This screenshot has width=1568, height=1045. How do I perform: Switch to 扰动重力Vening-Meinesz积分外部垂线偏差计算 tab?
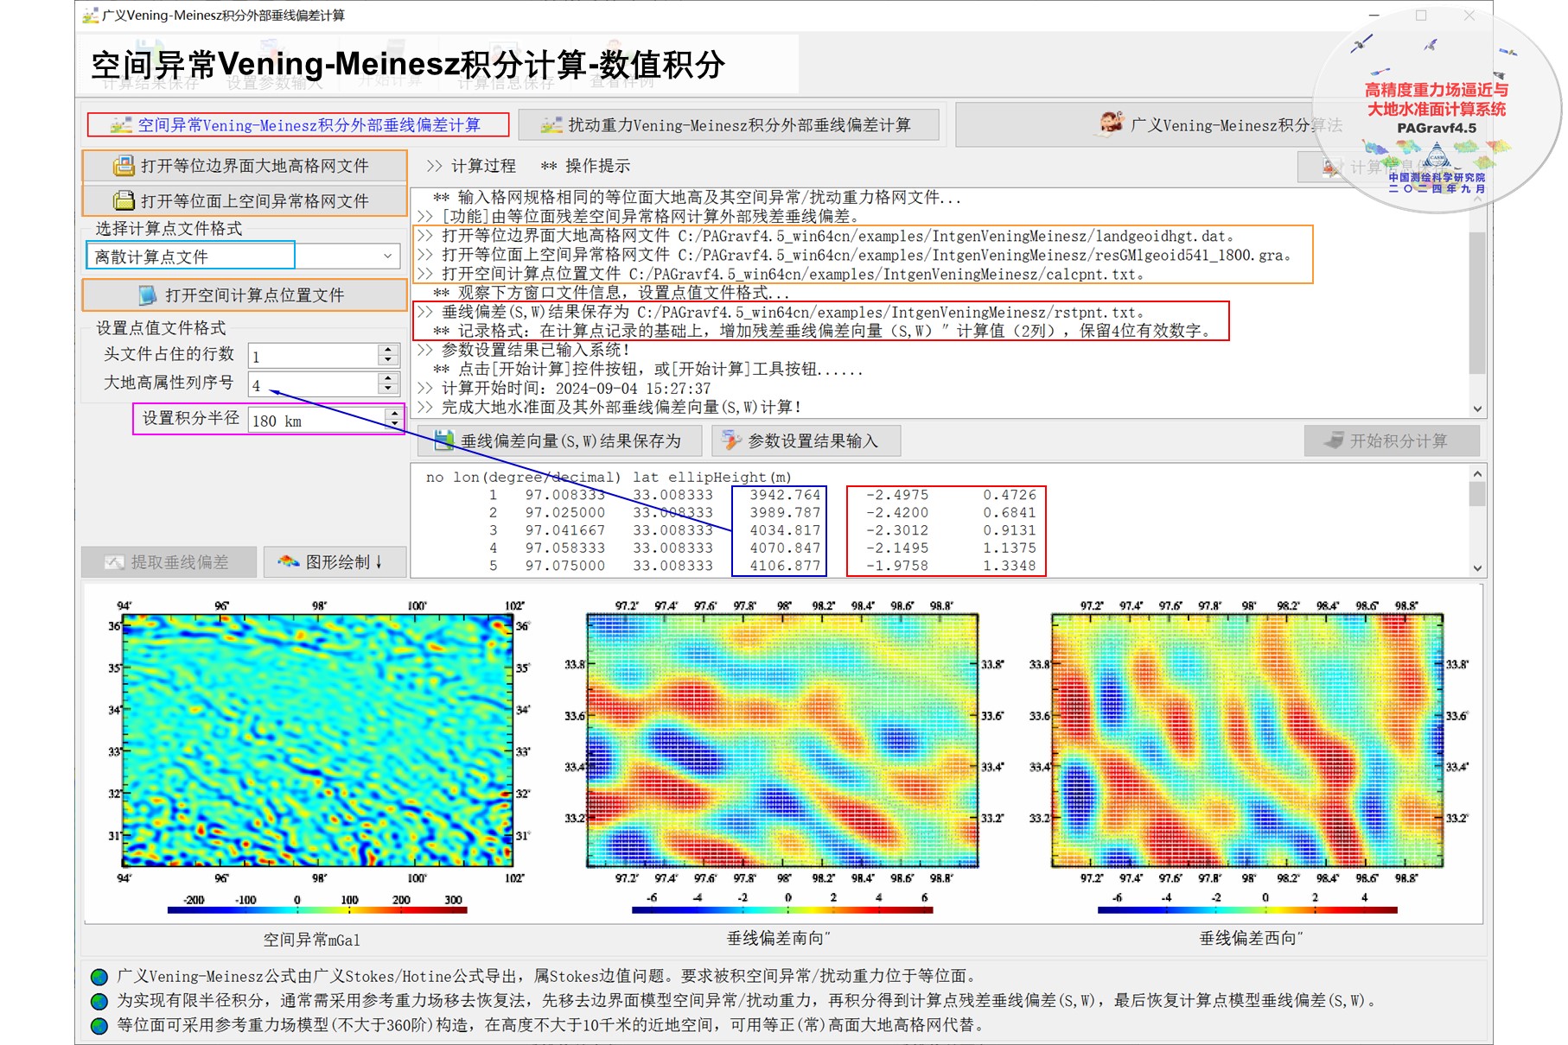(728, 125)
